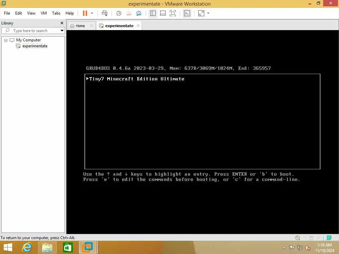Click the muted volume tray icon
This screenshot has width=339, height=254.
(x=308, y=247)
